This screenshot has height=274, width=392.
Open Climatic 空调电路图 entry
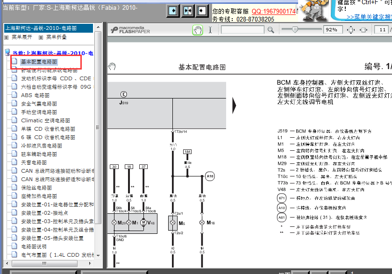45,120
